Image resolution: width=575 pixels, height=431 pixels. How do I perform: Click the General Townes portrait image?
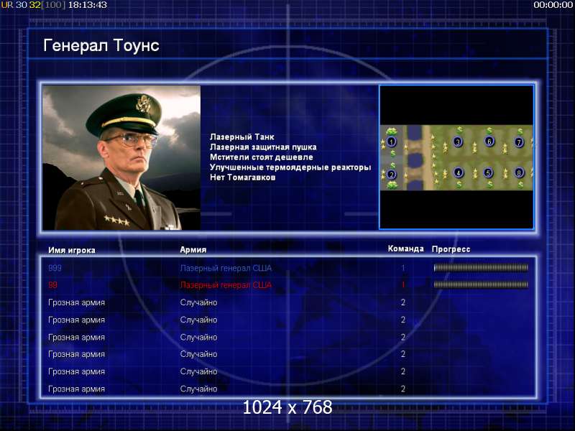click(x=121, y=158)
